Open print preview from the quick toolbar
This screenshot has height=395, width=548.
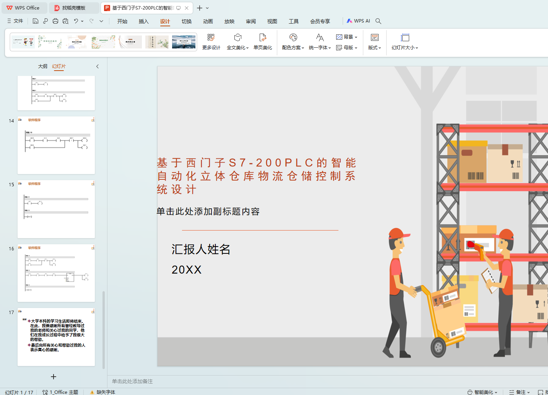[65, 21]
